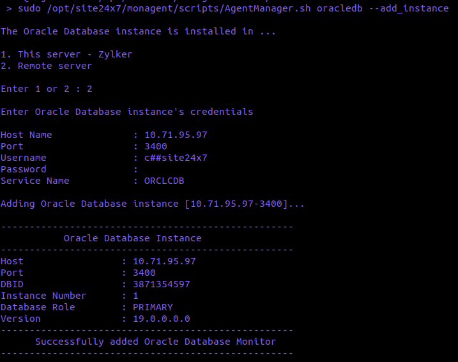Image resolution: width=458 pixels, height=362 pixels.
Task: Click the Version value 19.0.0.0.0
Action: pyautogui.click(x=161, y=319)
